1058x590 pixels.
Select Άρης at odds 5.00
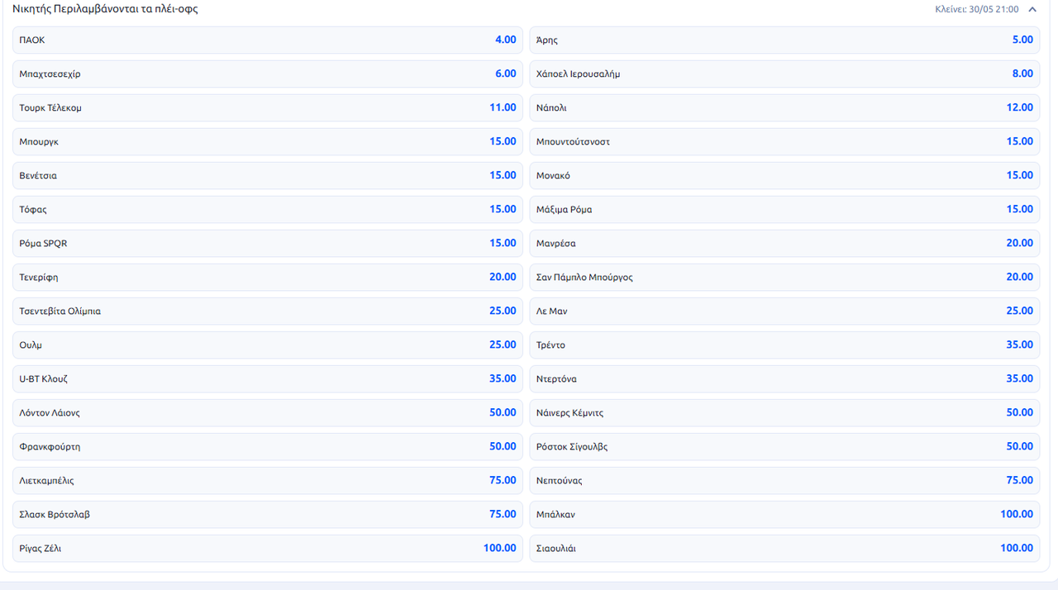(x=784, y=40)
